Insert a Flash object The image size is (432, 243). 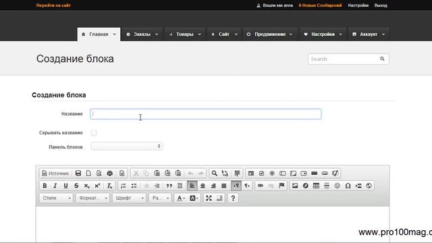click(306, 186)
